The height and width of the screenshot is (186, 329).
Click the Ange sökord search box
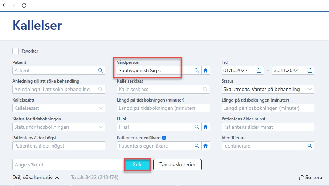point(68,165)
